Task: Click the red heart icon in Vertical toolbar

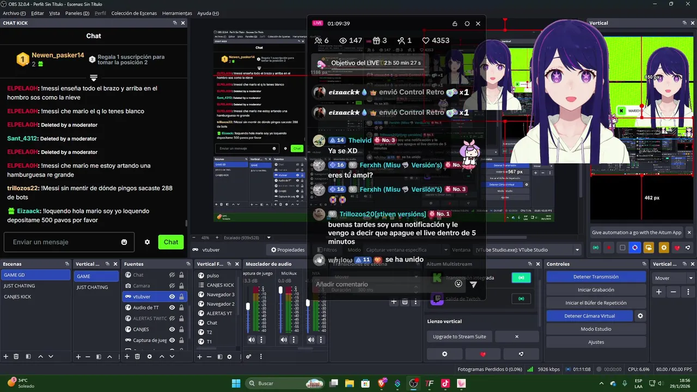Action: [677, 248]
